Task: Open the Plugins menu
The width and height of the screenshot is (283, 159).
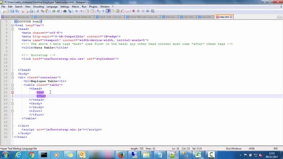Action: click(x=93, y=7)
